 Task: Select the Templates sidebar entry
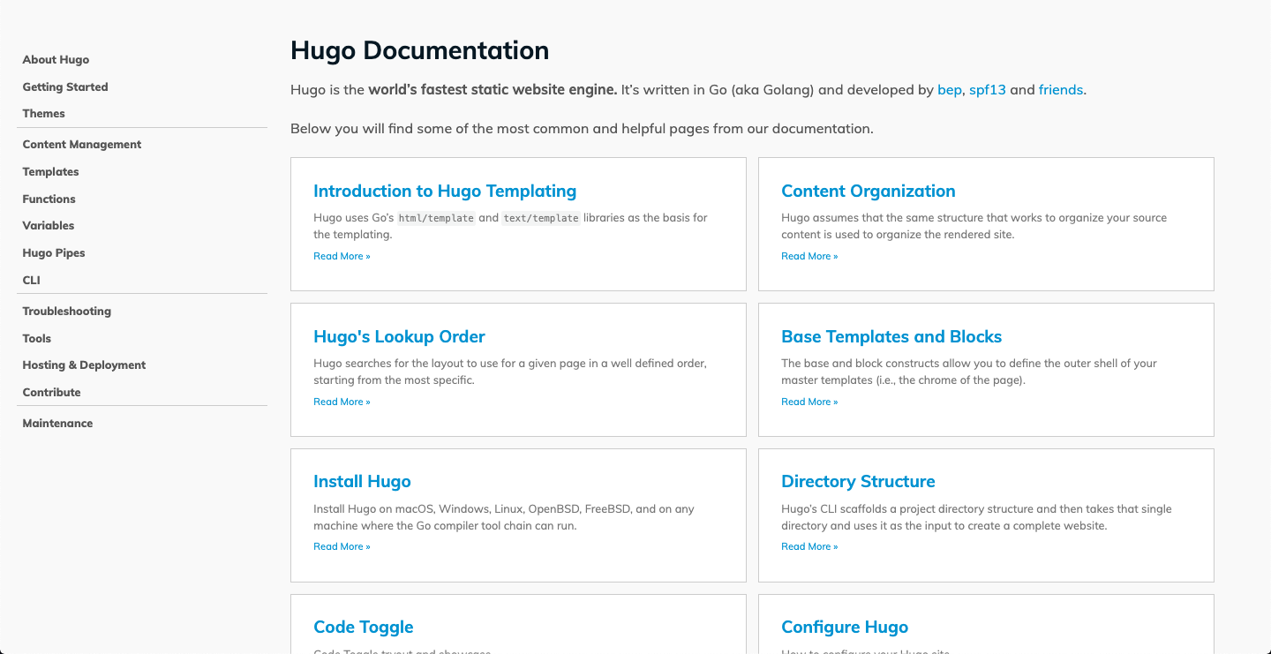pyautogui.click(x=50, y=171)
